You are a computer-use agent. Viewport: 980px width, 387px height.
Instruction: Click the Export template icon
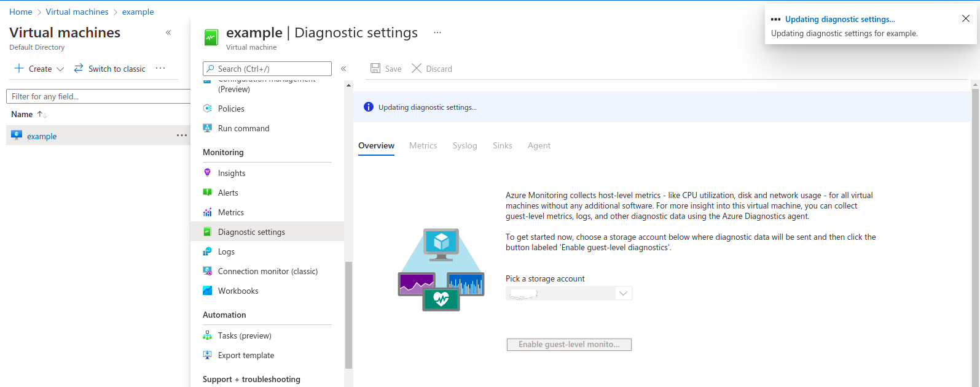coord(208,355)
